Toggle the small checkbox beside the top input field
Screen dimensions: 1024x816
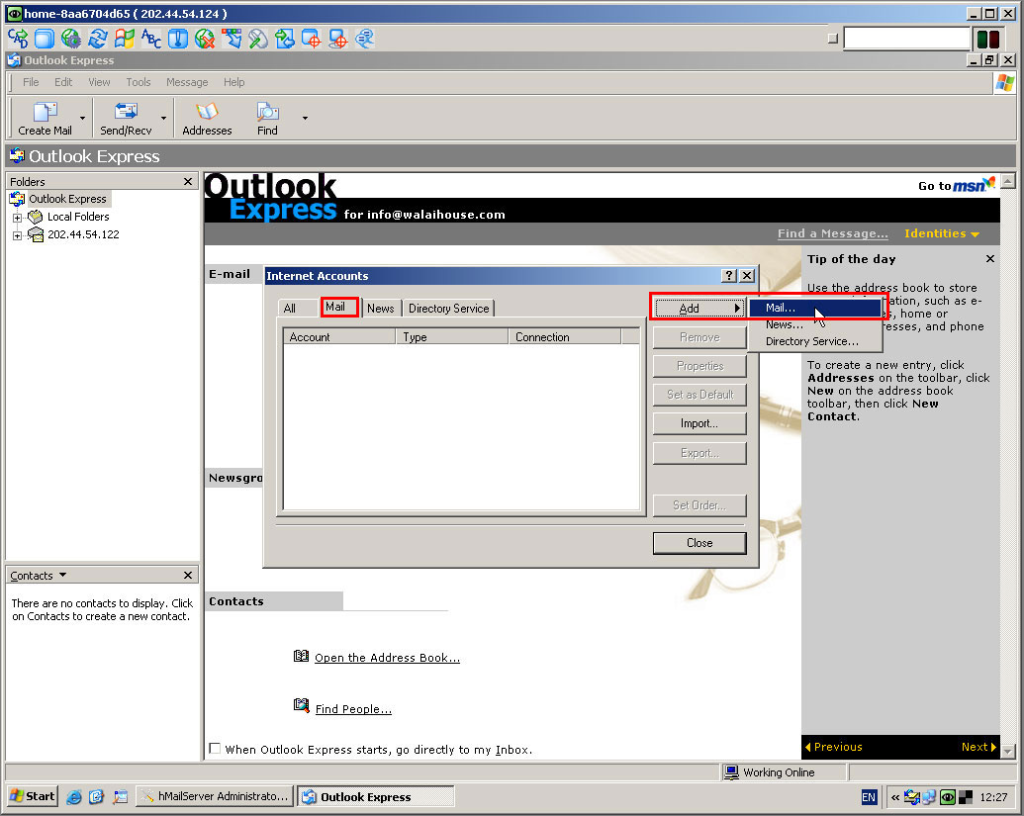[x=833, y=39]
